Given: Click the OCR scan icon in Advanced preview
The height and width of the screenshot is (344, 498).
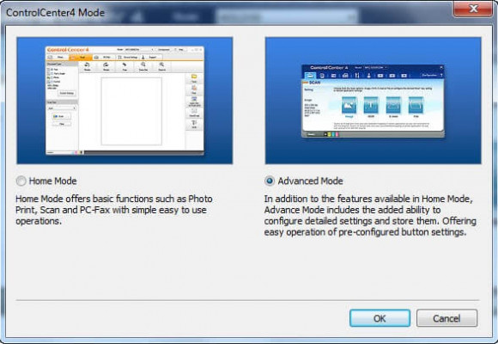Looking at the screenshot, I should pos(371,105).
